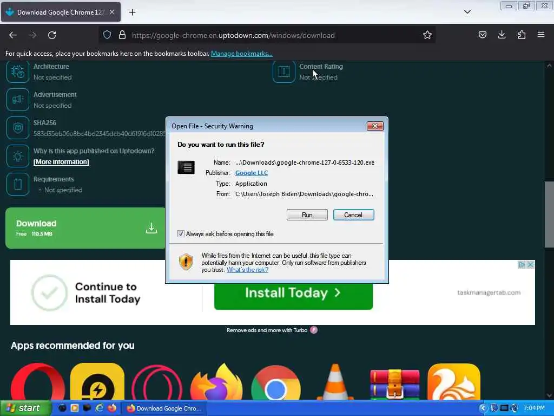Cancel the Open File security warning
Image resolution: width=554 pixels, height=416 pixels.
point(353,214)
